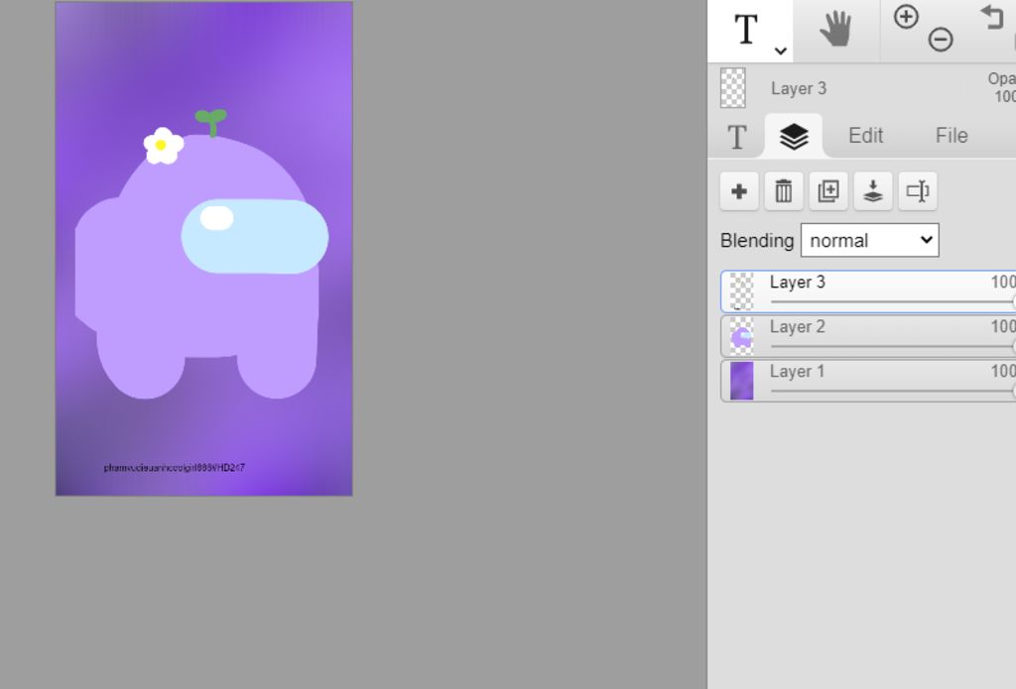Select the Text tool in top toolbar

tap(746, 30)
